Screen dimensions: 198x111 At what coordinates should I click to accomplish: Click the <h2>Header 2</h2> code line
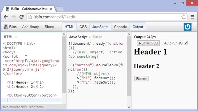click(25, 87)
